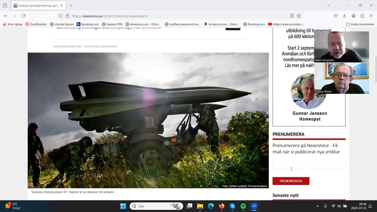Image resolution: width=377 pixels, height=212 pixels.
Task: Select the Öystein Rönne video tile
Action: pyautogui.click(x=341, y=78)
